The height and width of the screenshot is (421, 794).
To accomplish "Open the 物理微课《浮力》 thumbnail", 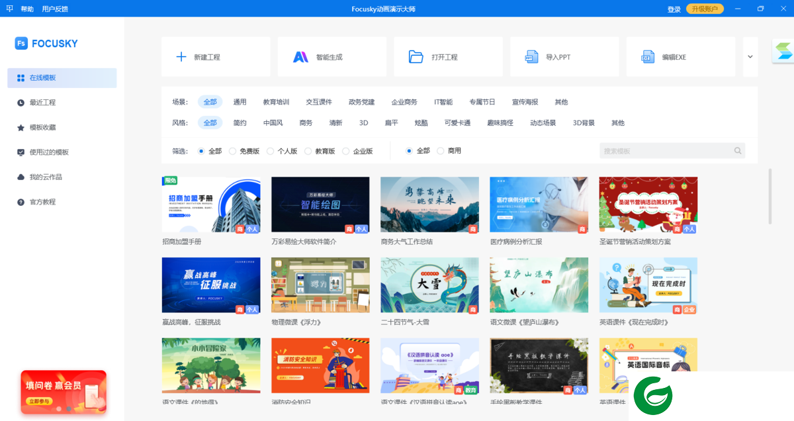I will click(x=320, y=285).
